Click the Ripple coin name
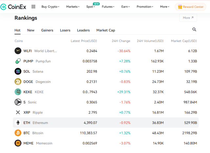Viewport: 210px width, 153px height. [38, 113]
